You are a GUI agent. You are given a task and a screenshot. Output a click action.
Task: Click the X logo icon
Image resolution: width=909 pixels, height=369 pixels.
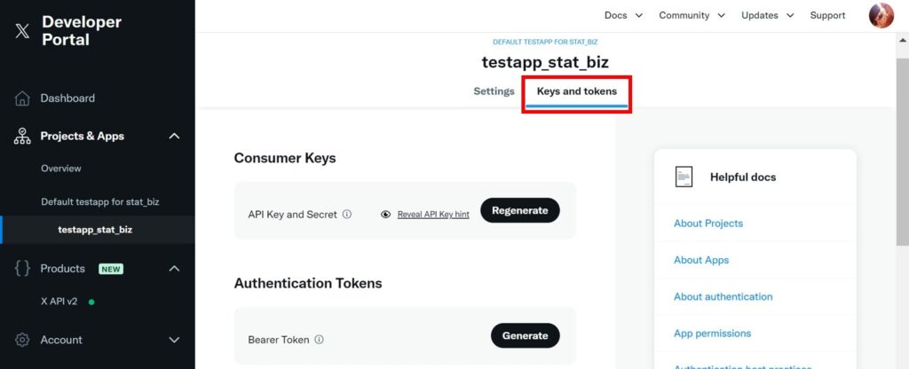pyautogui.click(x=22, y=31)
